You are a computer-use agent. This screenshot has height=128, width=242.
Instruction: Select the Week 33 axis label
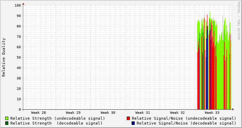(212, 113)
